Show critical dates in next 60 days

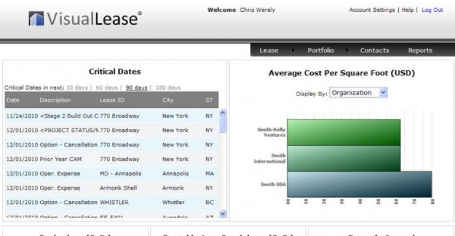click(107, 87)
